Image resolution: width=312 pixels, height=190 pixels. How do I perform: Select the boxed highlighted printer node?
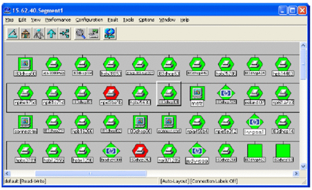click(168, 93)
